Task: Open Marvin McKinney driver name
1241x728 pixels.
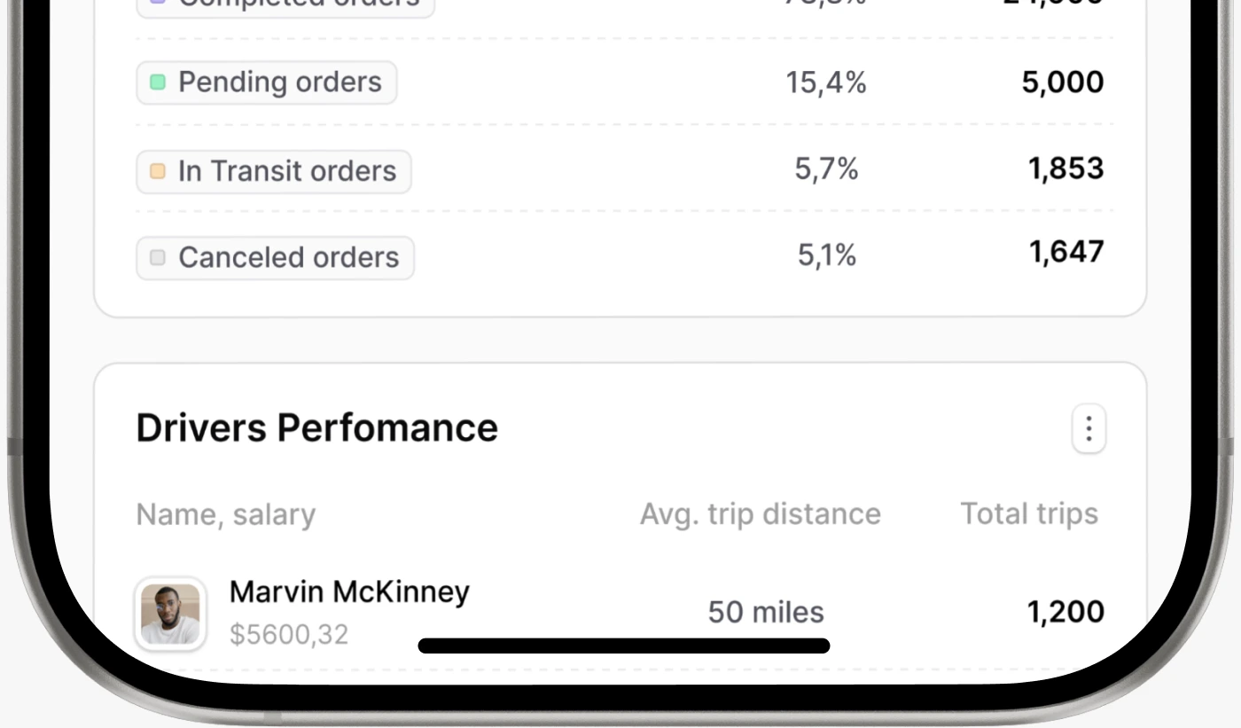Action: point(349,591)
